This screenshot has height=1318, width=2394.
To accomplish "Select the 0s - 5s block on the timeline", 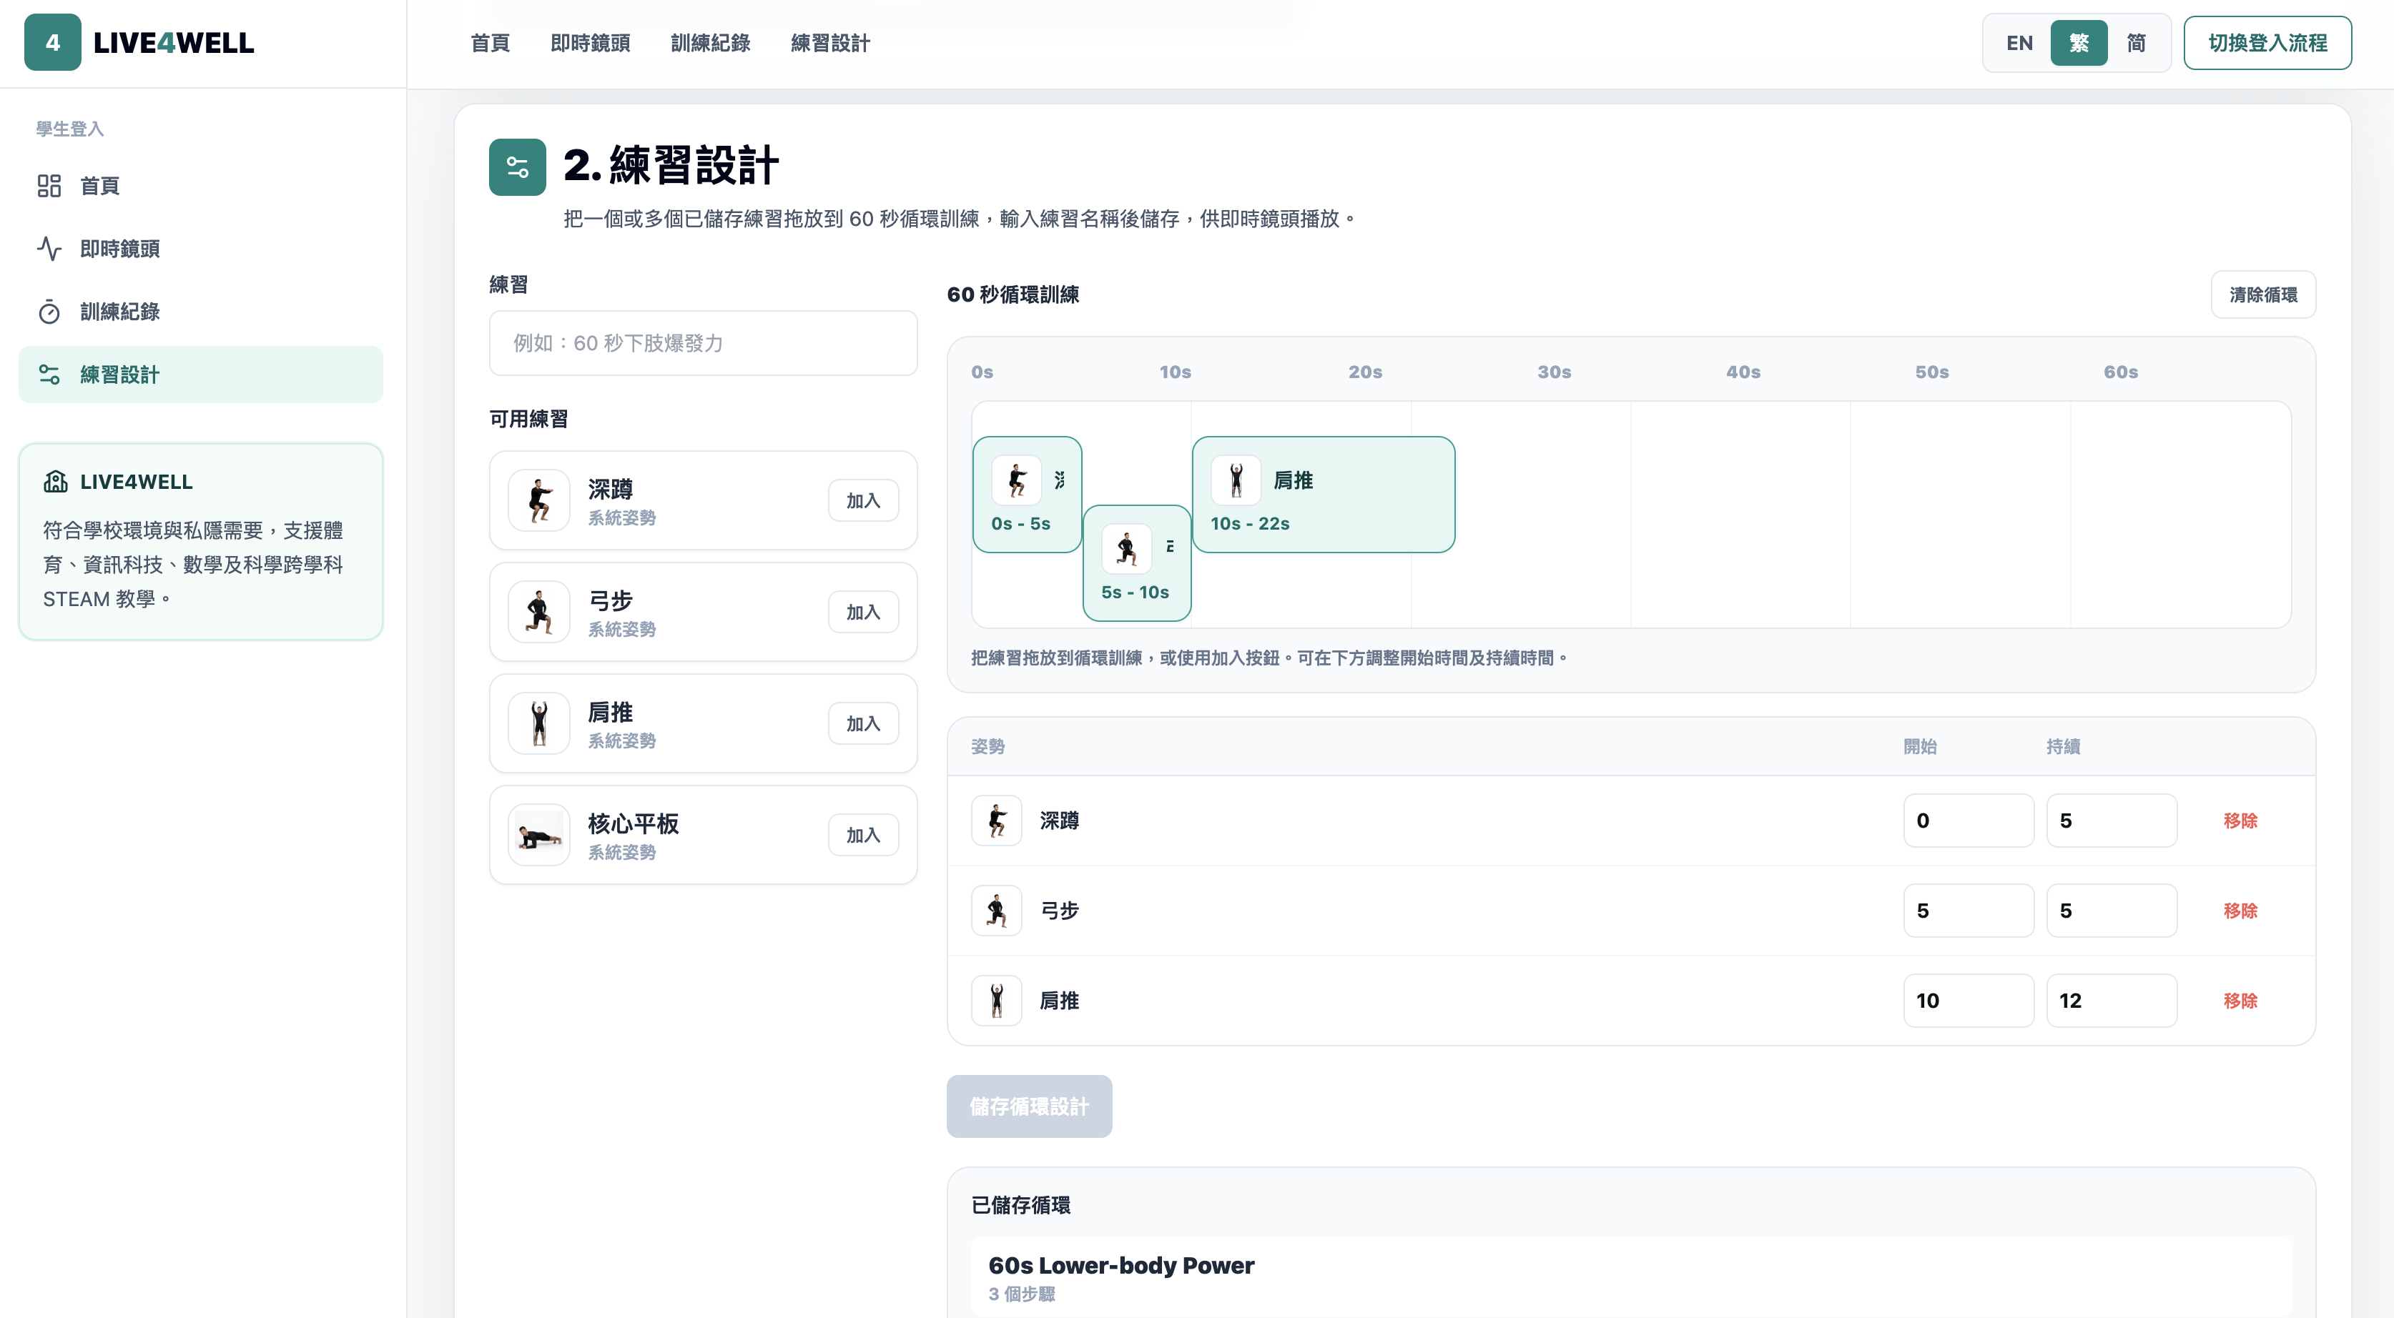I will [x=1027, y=495].
